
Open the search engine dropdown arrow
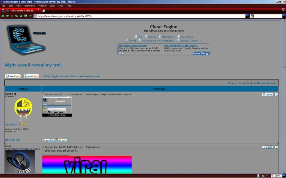tap(284, 16)
